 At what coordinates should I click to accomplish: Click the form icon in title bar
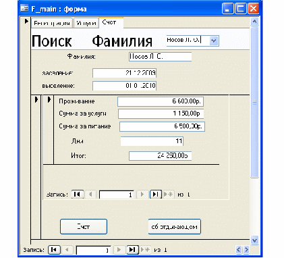tap(24, 9)
